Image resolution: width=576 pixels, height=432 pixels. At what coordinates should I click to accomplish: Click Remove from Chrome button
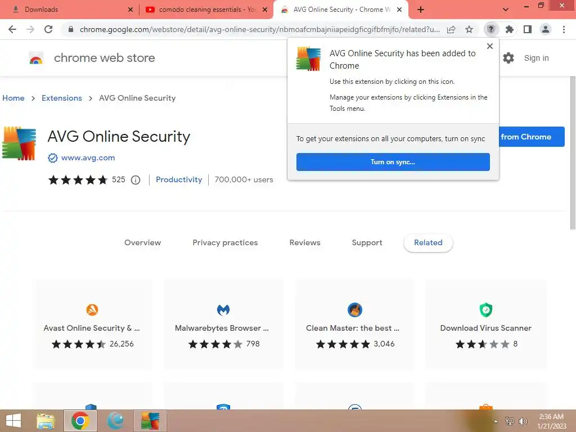pos(532,137)
